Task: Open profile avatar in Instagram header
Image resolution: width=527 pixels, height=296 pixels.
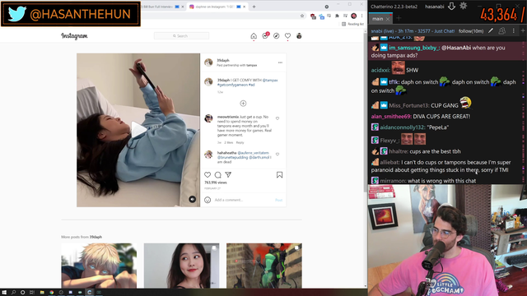Action: pyautogui.click(x=299, y=36)
